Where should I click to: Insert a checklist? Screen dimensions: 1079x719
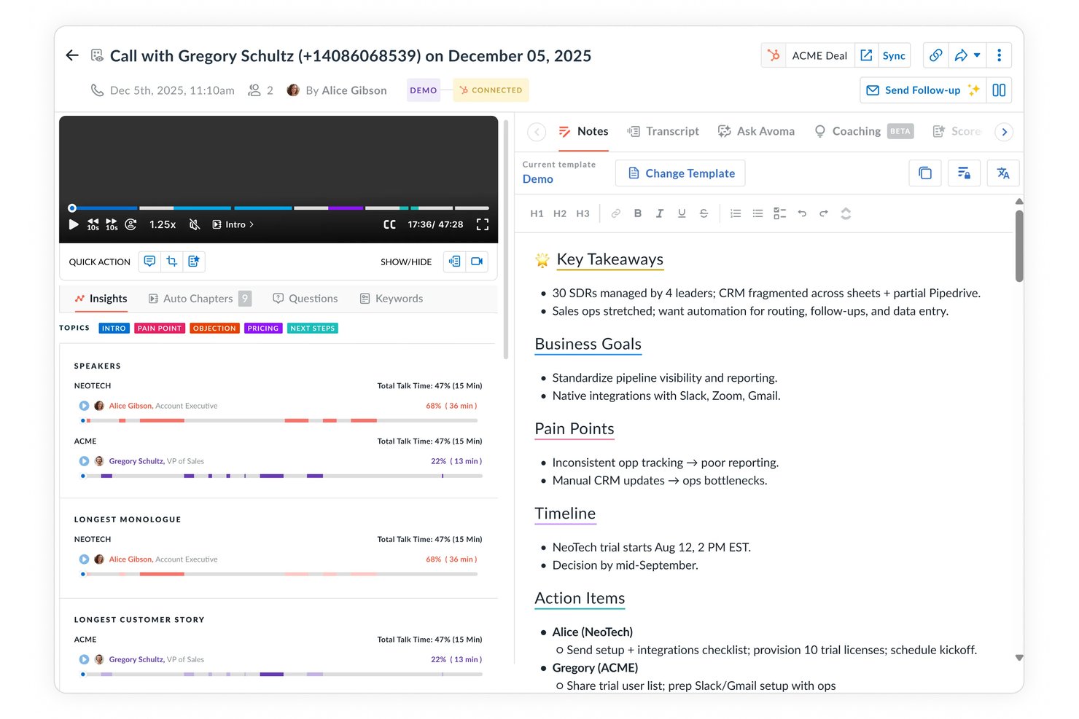(x=780, y=213)
